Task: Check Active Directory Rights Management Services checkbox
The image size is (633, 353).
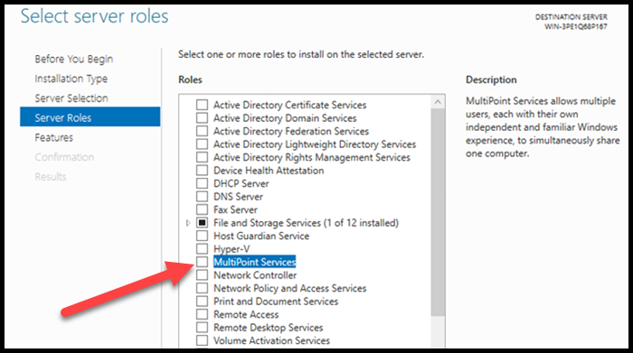Action: [202, 157]
